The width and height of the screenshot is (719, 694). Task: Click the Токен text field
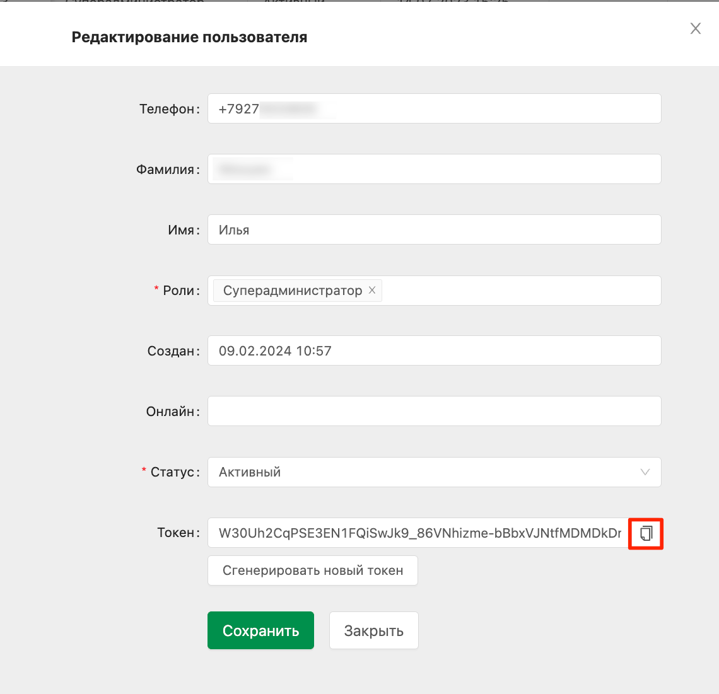[x=418, y=533]
